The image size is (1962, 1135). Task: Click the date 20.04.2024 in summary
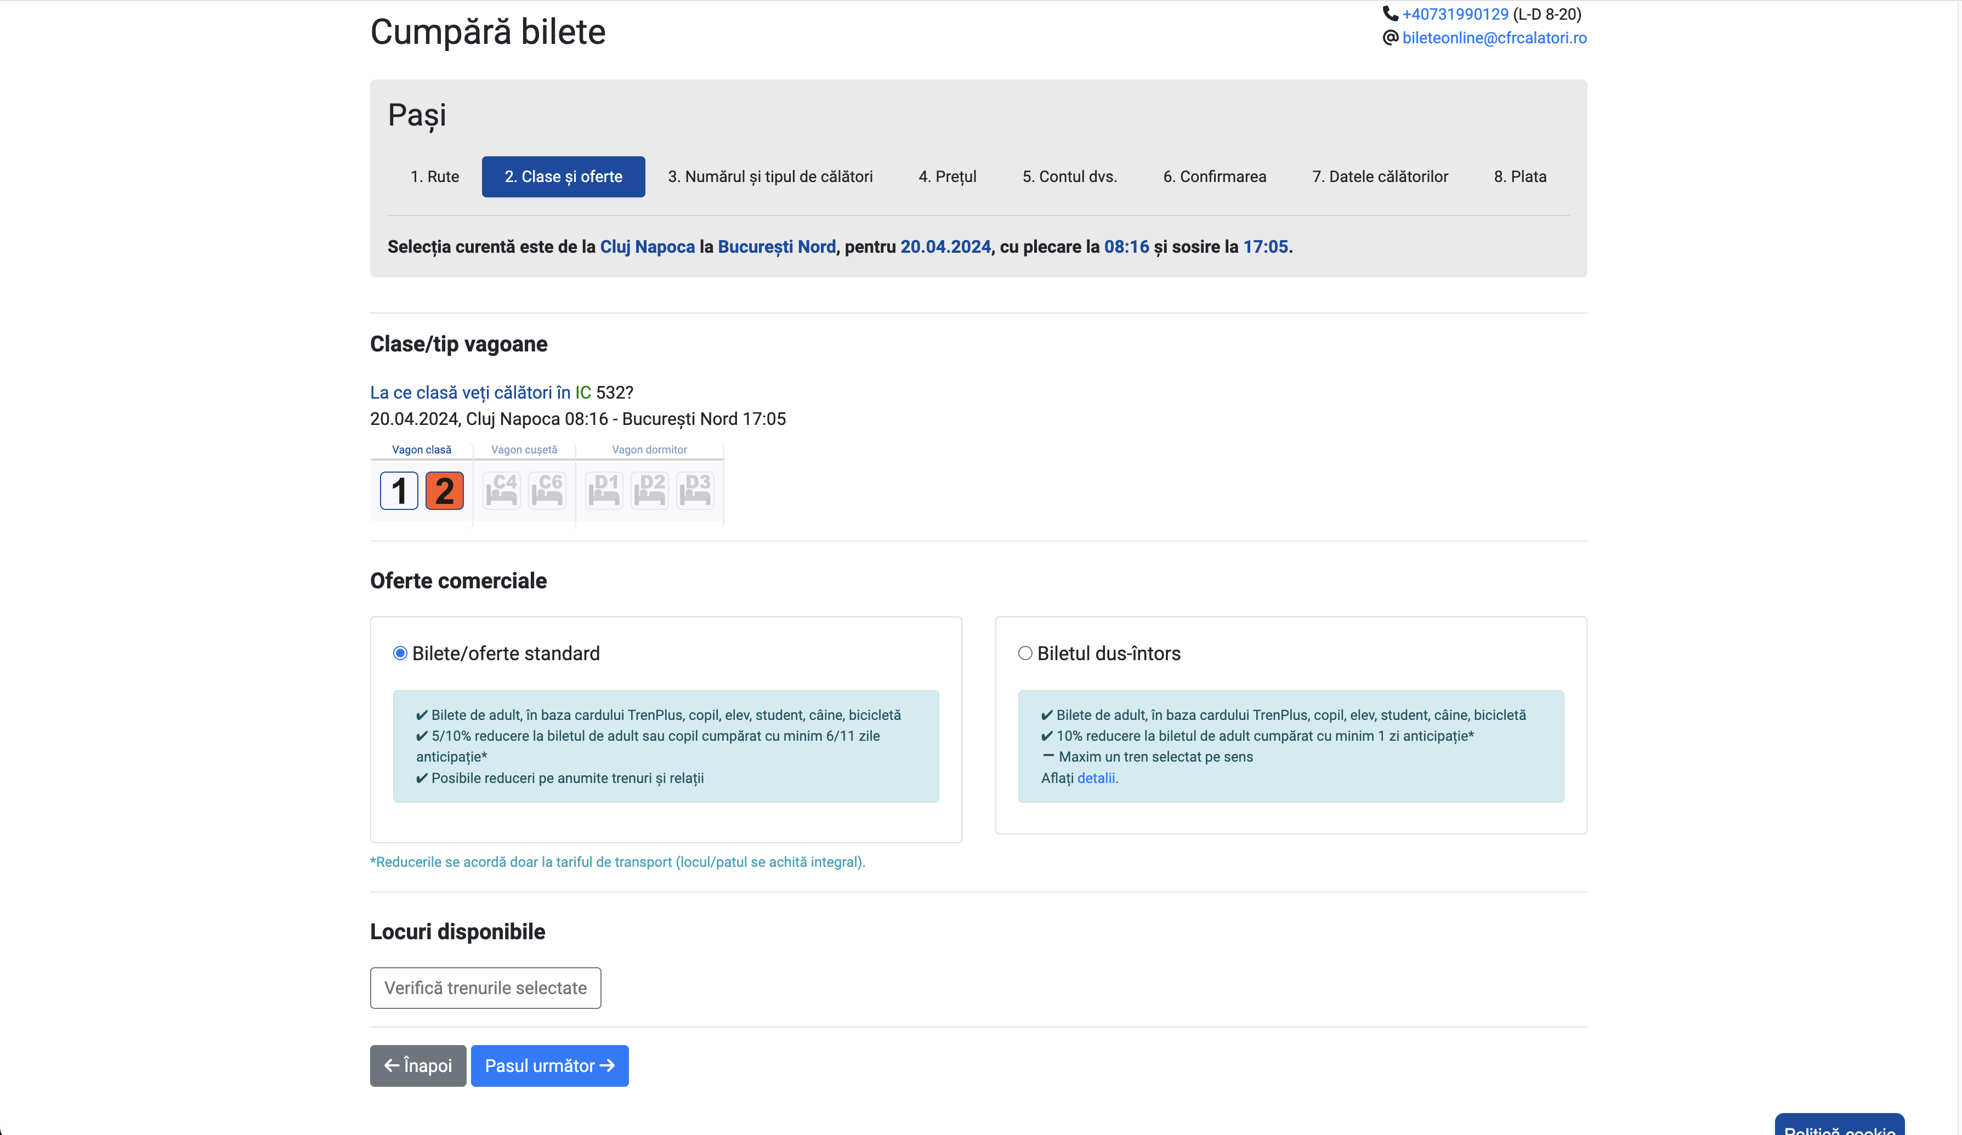click(x=946, y=247)
